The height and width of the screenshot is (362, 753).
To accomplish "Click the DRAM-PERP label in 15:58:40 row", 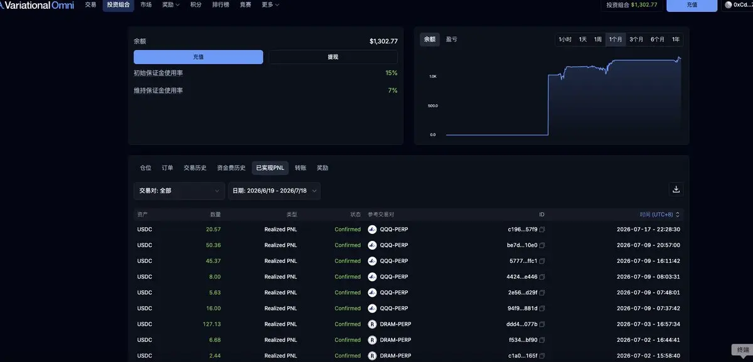I will (395, 356).
